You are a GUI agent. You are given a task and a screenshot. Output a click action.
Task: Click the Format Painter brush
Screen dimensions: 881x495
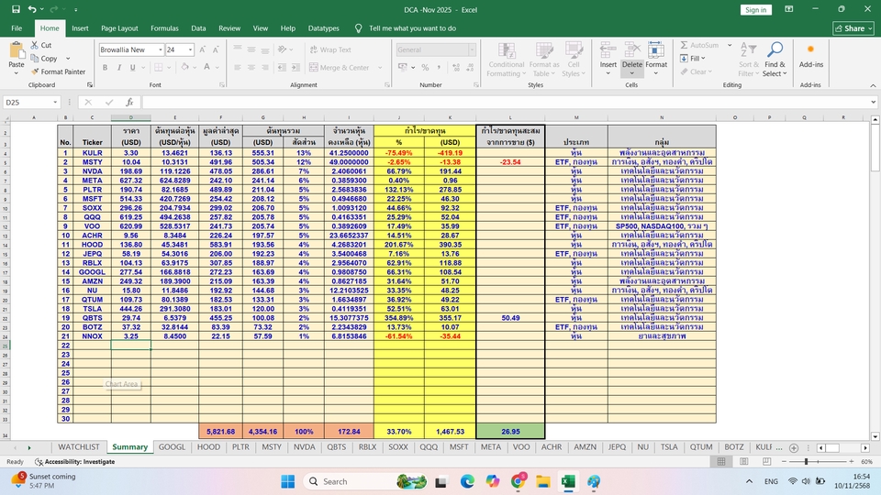tap(35, 71)
